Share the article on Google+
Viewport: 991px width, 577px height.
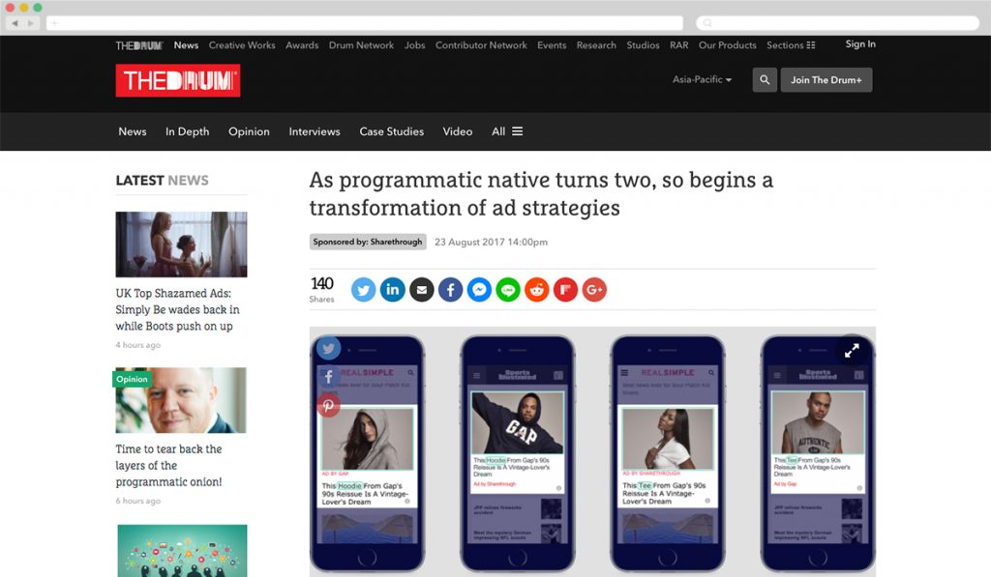pyautogui.click(x=594, y=289)
